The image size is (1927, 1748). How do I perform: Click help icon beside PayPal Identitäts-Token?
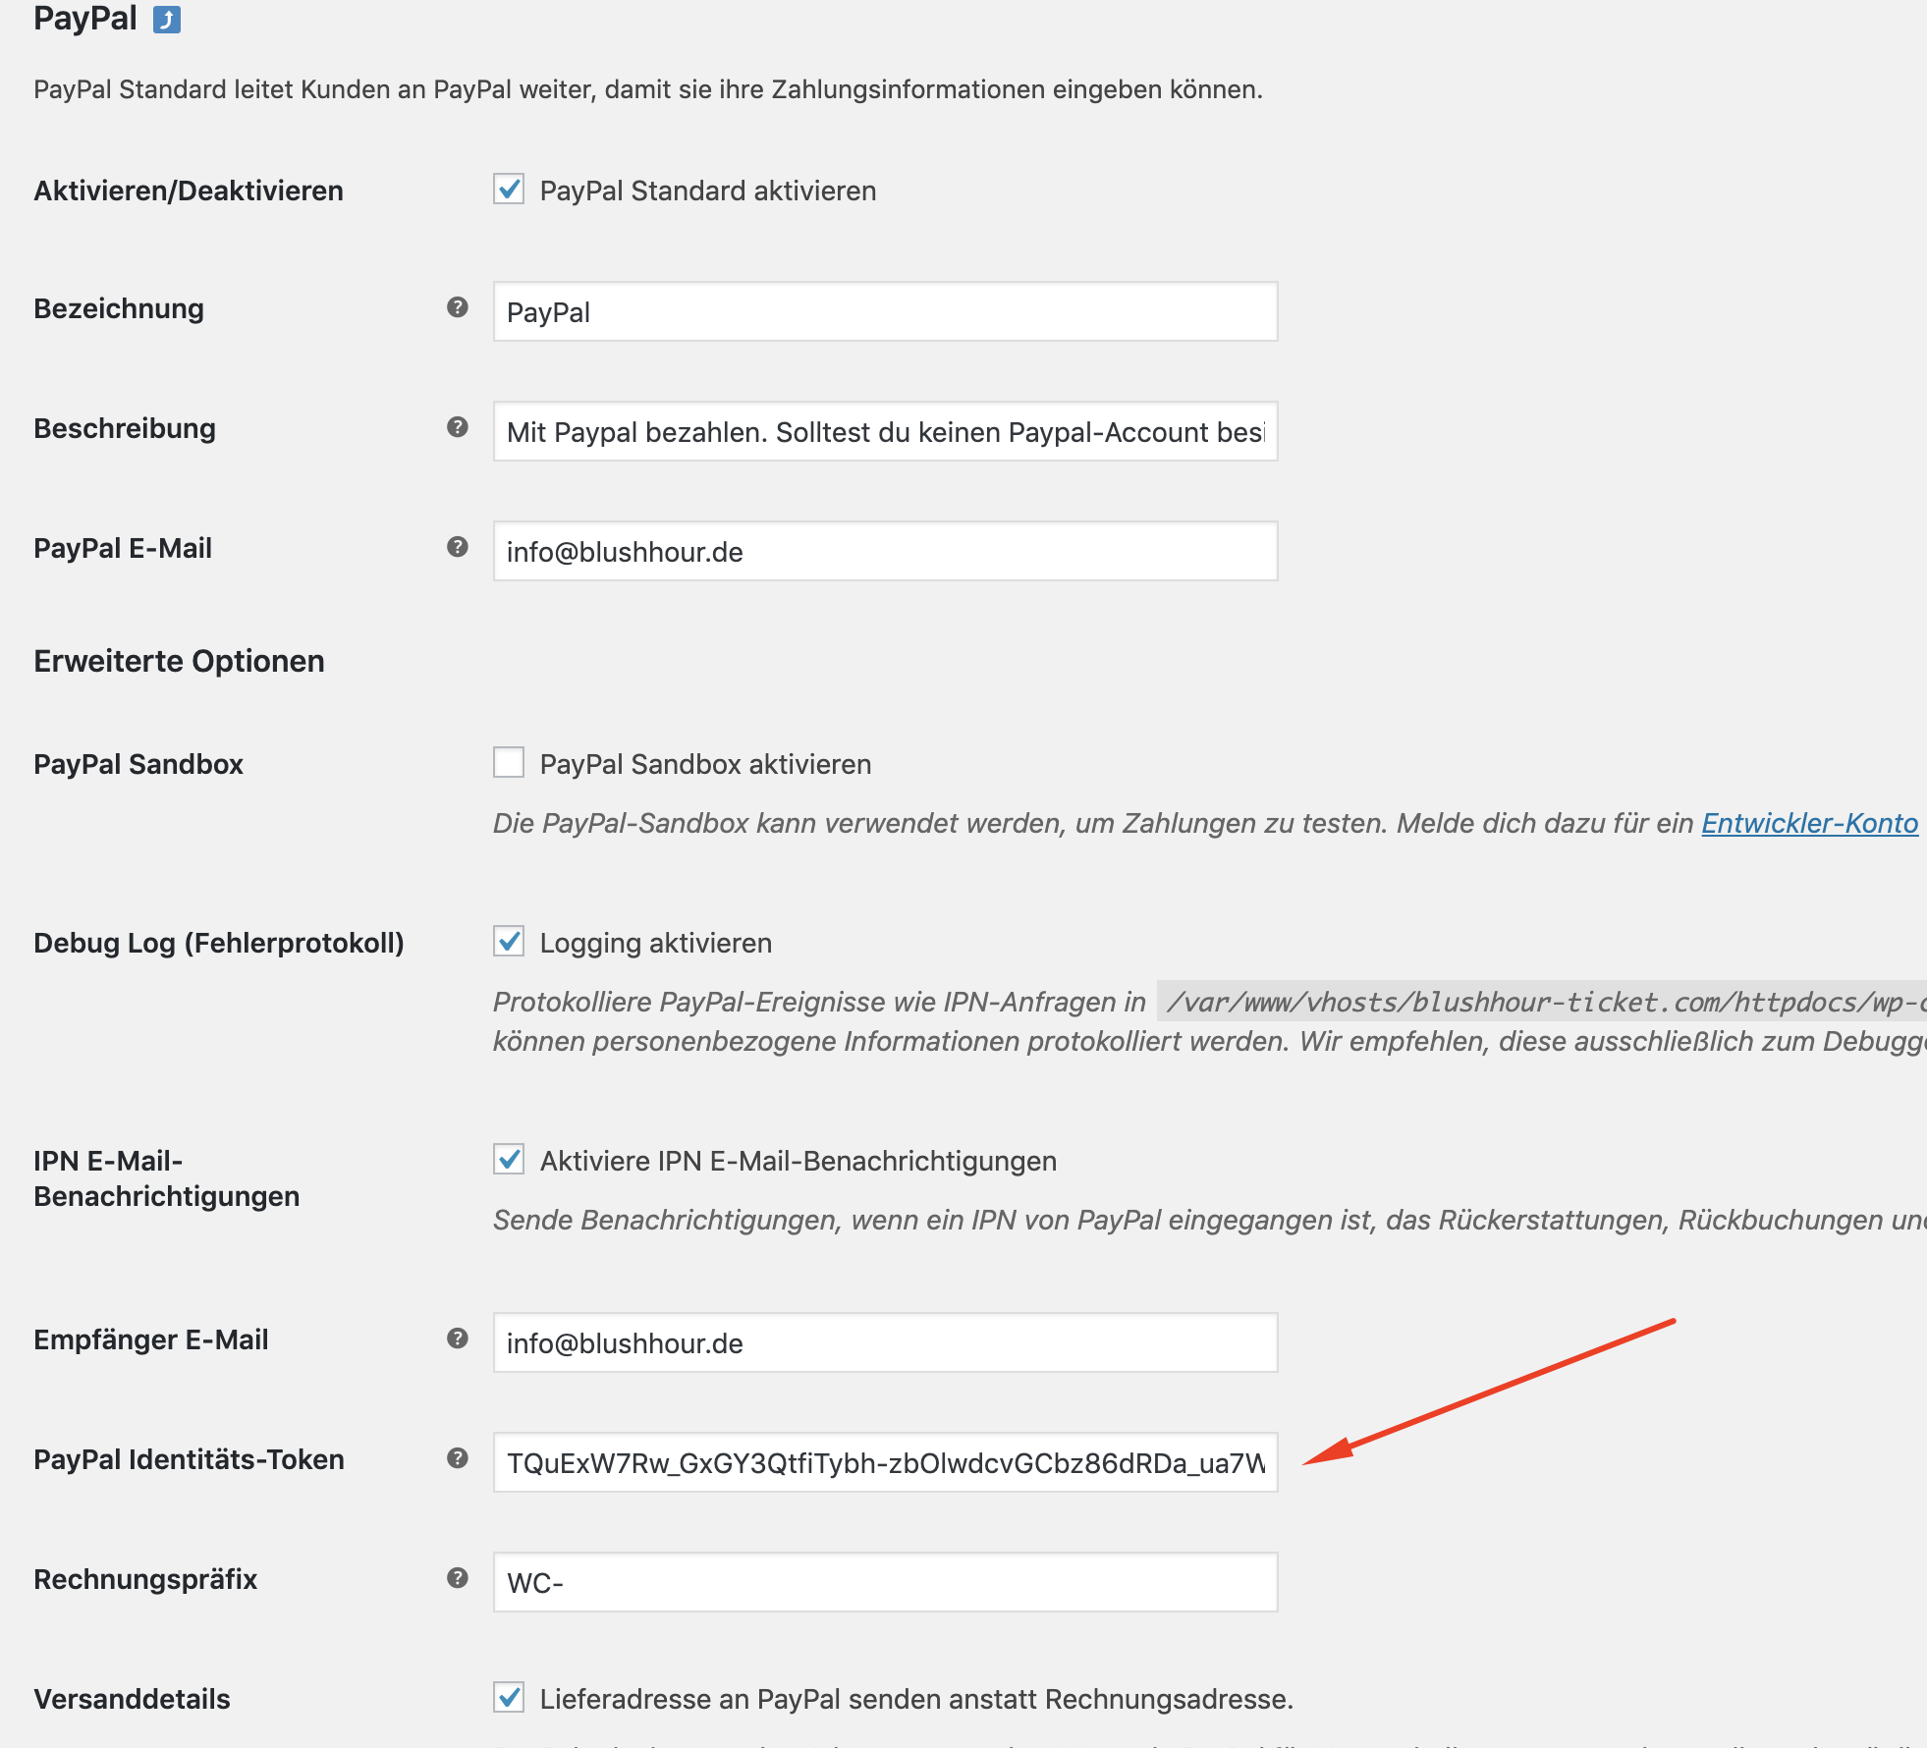click(457, 1458)
